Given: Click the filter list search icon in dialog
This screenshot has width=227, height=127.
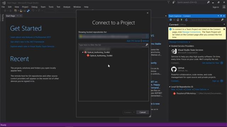Looking at the screenshot, I should tap(147, 45).
